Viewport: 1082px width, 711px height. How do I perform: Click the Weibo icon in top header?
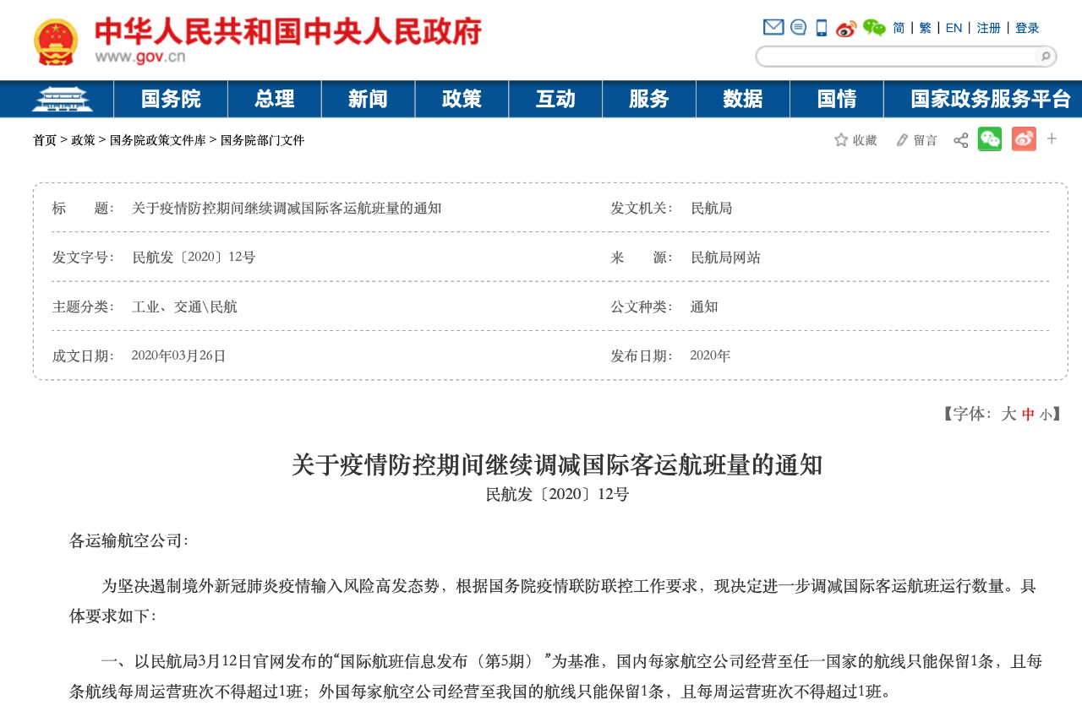tap(846, 29)
